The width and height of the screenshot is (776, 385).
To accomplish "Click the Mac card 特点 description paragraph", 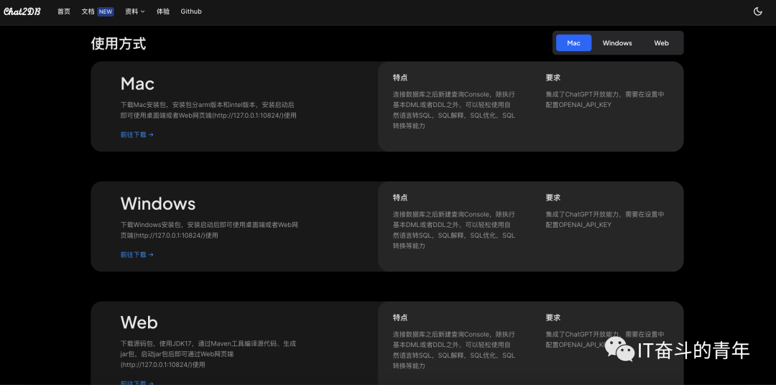I will coord(454,111).
